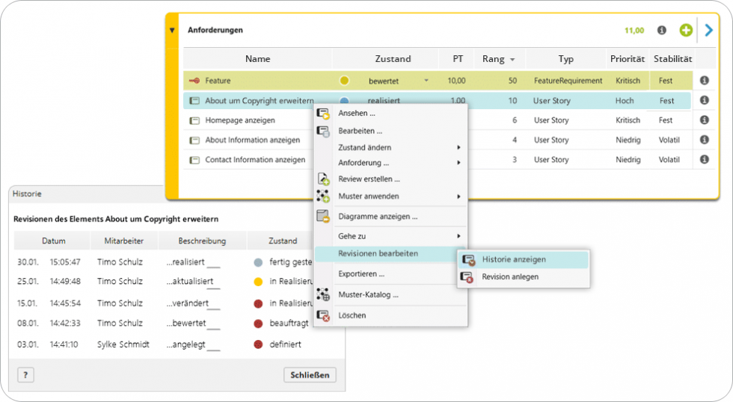733x402 pixels.
Task: Open the Revisionen bearbeiten submenu
Action: pyautogui.click(x=390, y=254)
